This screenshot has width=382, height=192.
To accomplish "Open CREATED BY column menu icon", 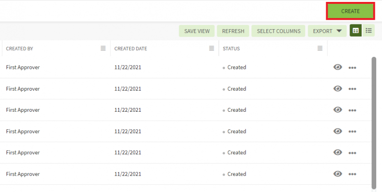I will click(103, 48).
